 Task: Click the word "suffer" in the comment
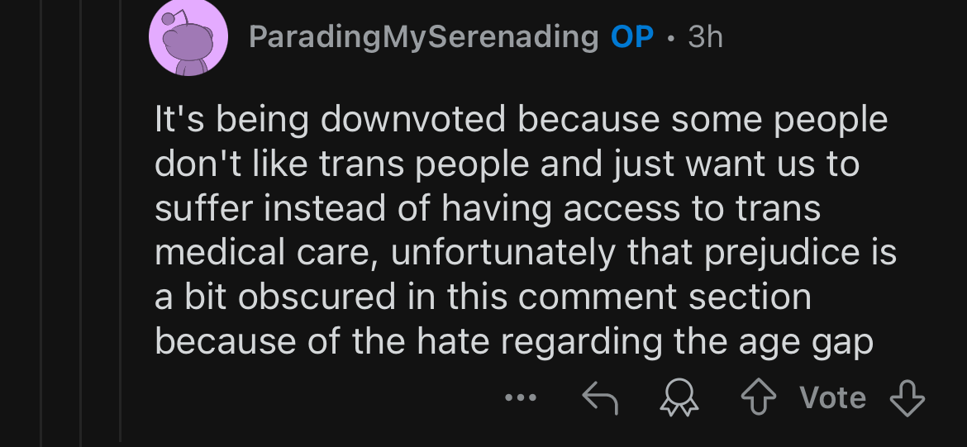pyautogui.click(x=204, y=208)
